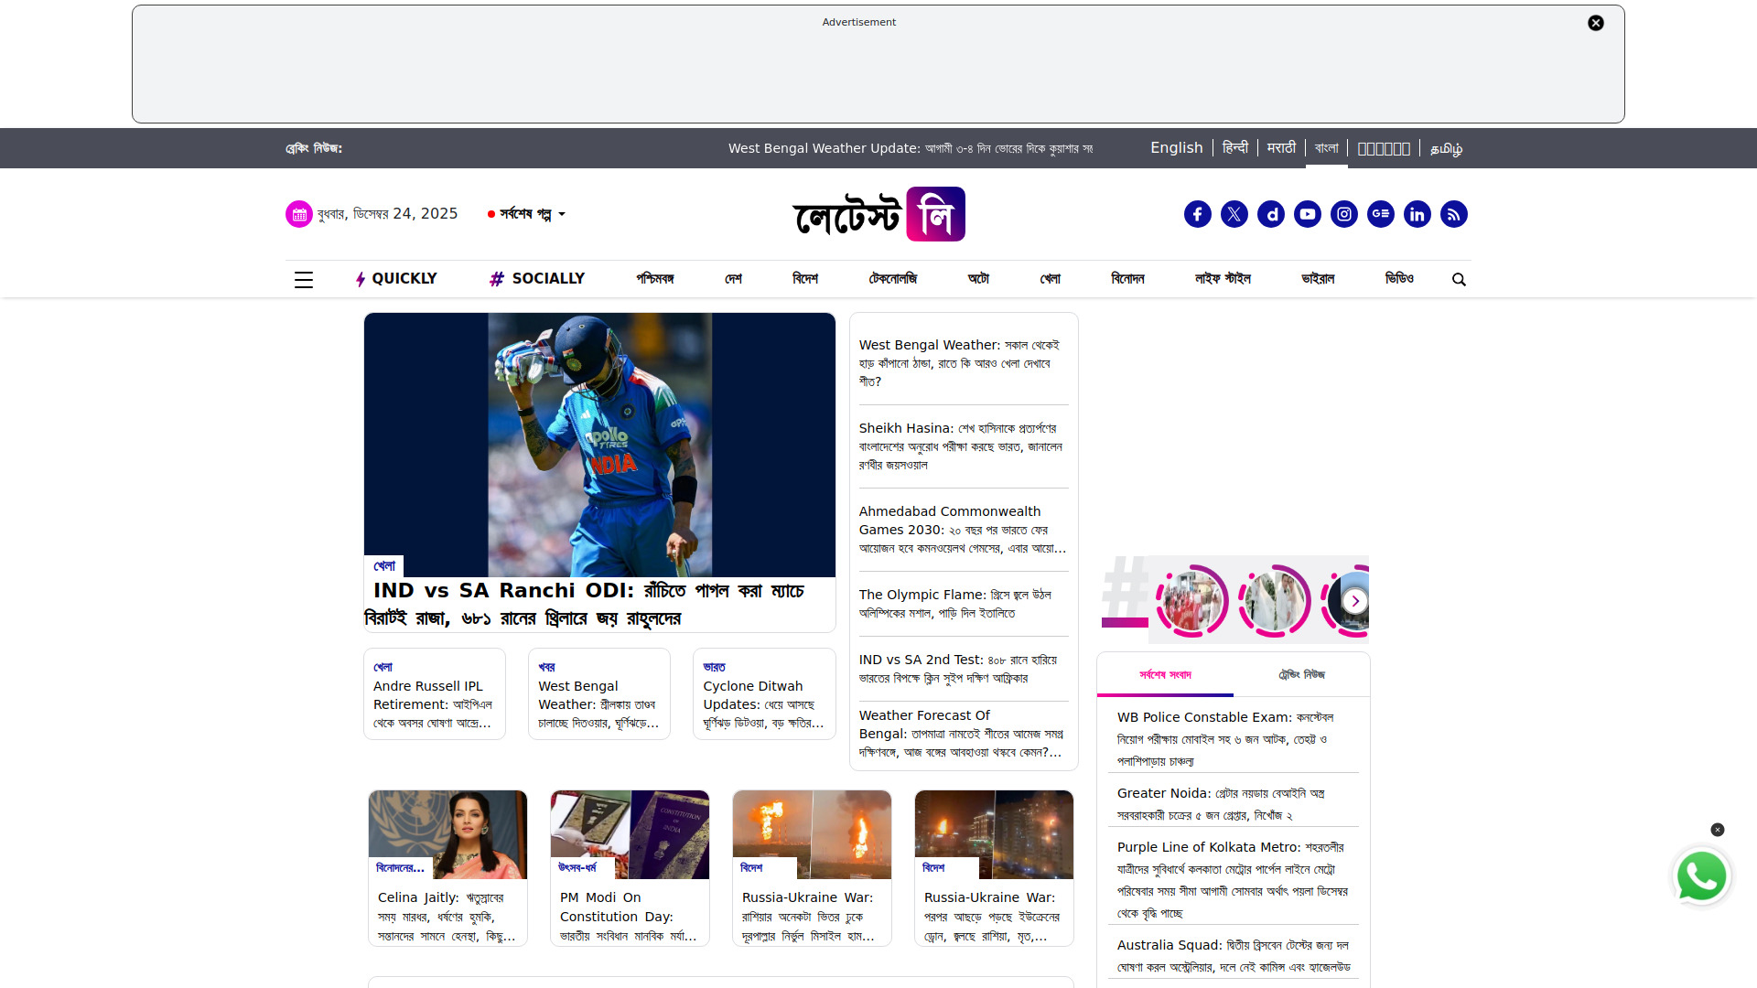Open the YouTube channel icon
This screenshot has width=1757, height=988.
[1307, 213]
